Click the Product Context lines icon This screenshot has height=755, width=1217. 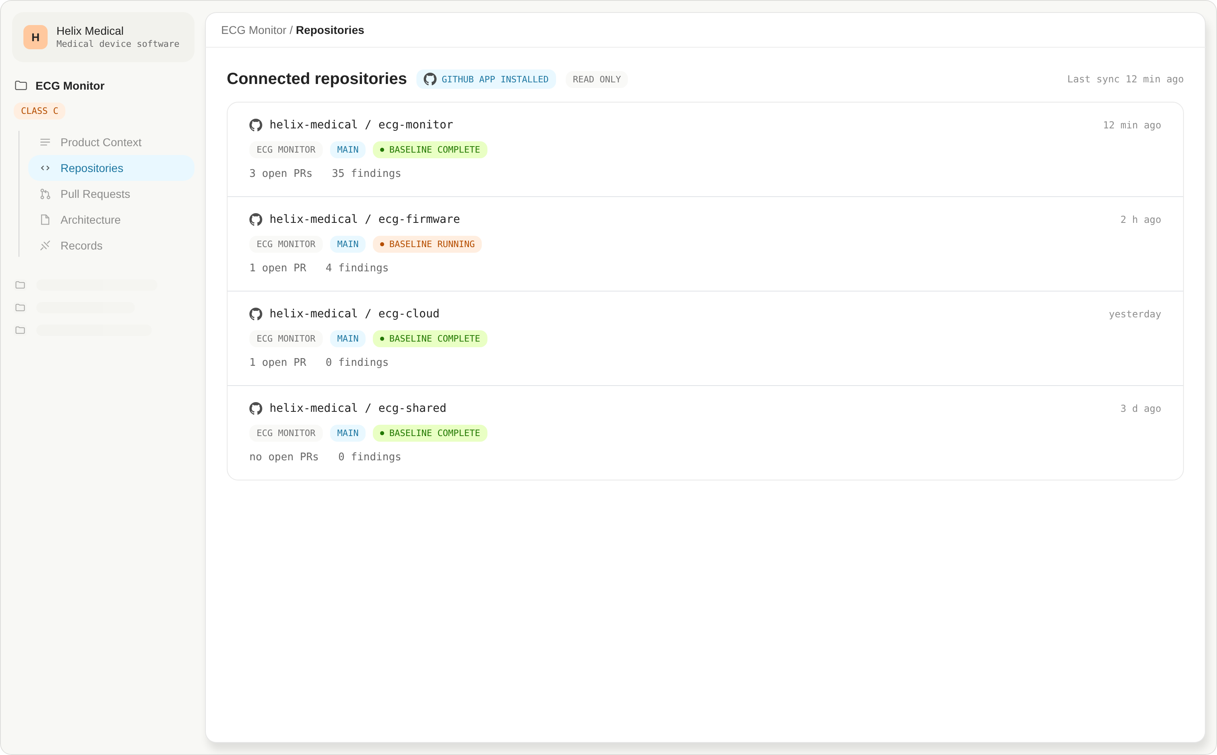coord(46,142)
